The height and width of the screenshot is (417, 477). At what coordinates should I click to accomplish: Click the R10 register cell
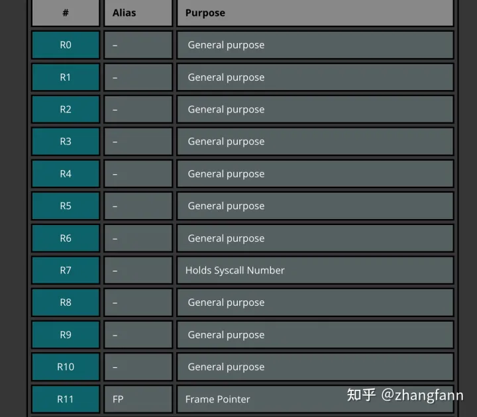(66, 367)
